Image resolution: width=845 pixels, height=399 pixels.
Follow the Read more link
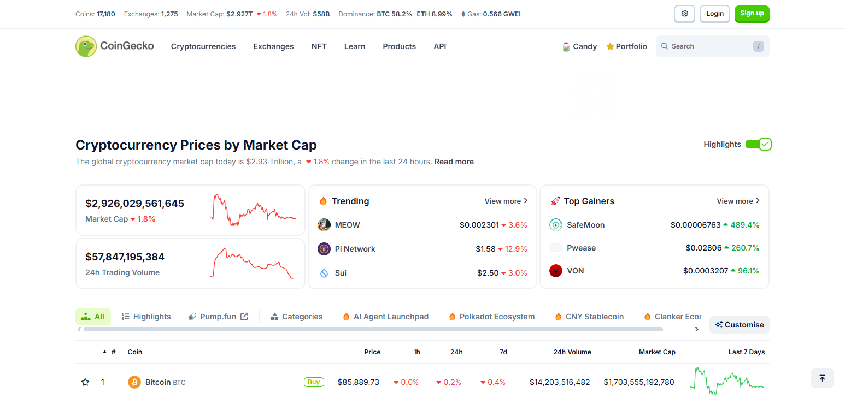(x=454, y=162)
